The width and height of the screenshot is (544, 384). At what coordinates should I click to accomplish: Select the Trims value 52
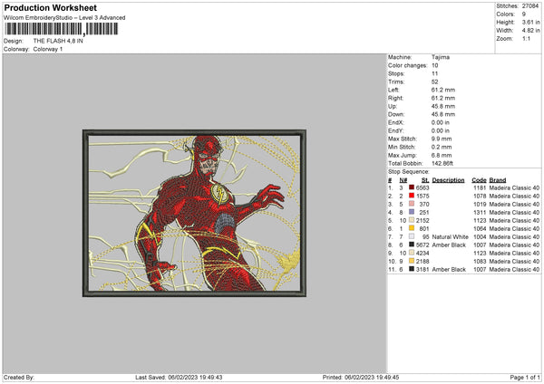tap(434, 82)
